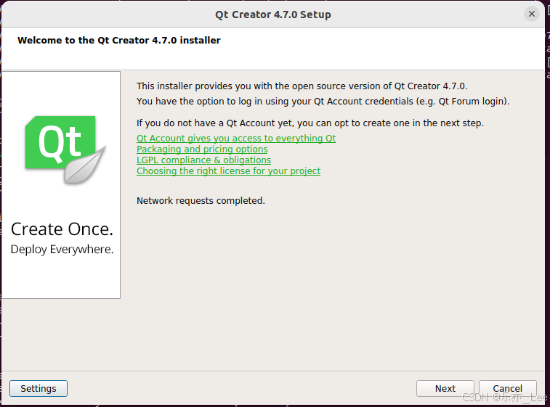This screenshot has width=550, height=407.
Task: Click 'You have the option to log in' line
Action: [x=323, y=102]
